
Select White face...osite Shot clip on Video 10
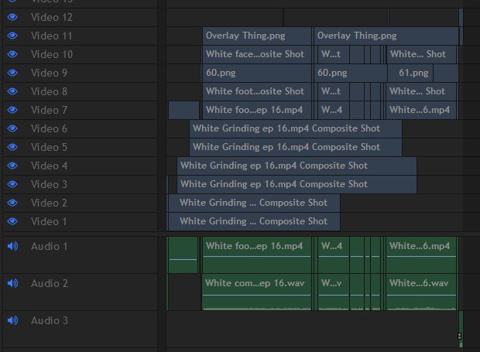coord(257,54)
